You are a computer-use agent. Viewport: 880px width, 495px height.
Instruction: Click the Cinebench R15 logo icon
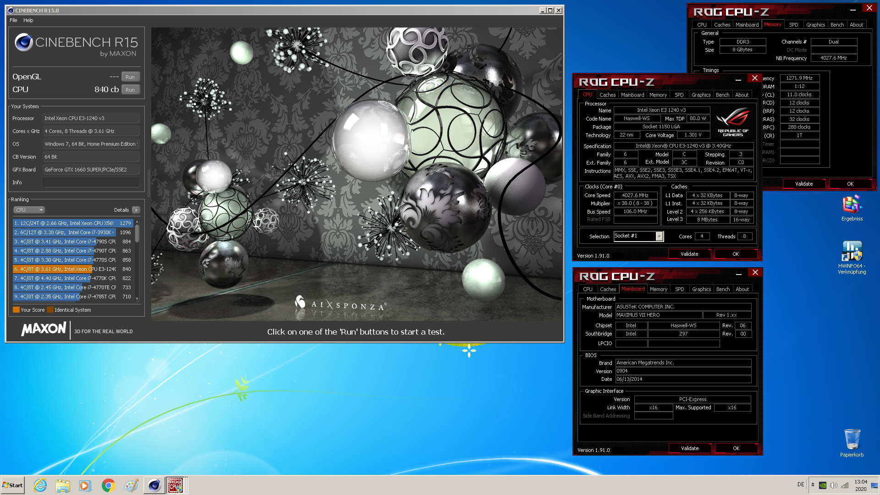[24, 43]
